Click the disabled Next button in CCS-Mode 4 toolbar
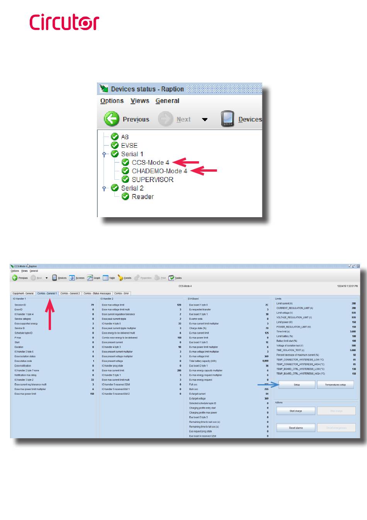 tap(36, 278)
